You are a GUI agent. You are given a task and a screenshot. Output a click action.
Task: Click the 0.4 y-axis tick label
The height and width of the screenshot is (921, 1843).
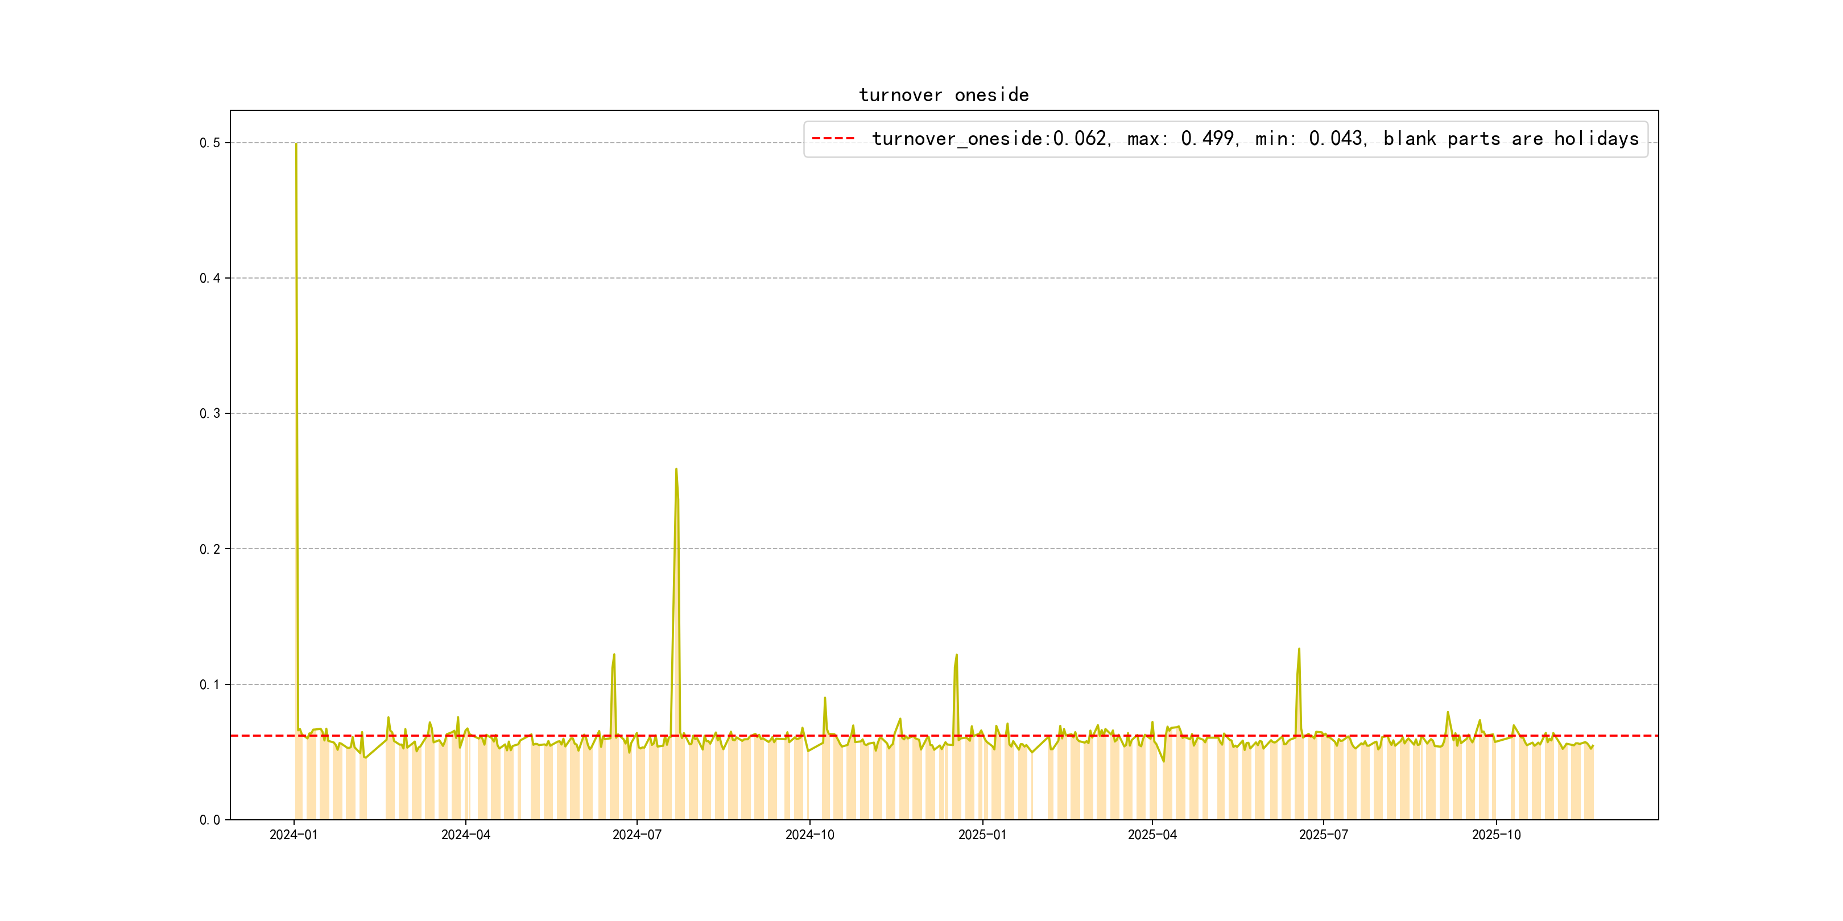pyautogui.click(x=210, y=278)
